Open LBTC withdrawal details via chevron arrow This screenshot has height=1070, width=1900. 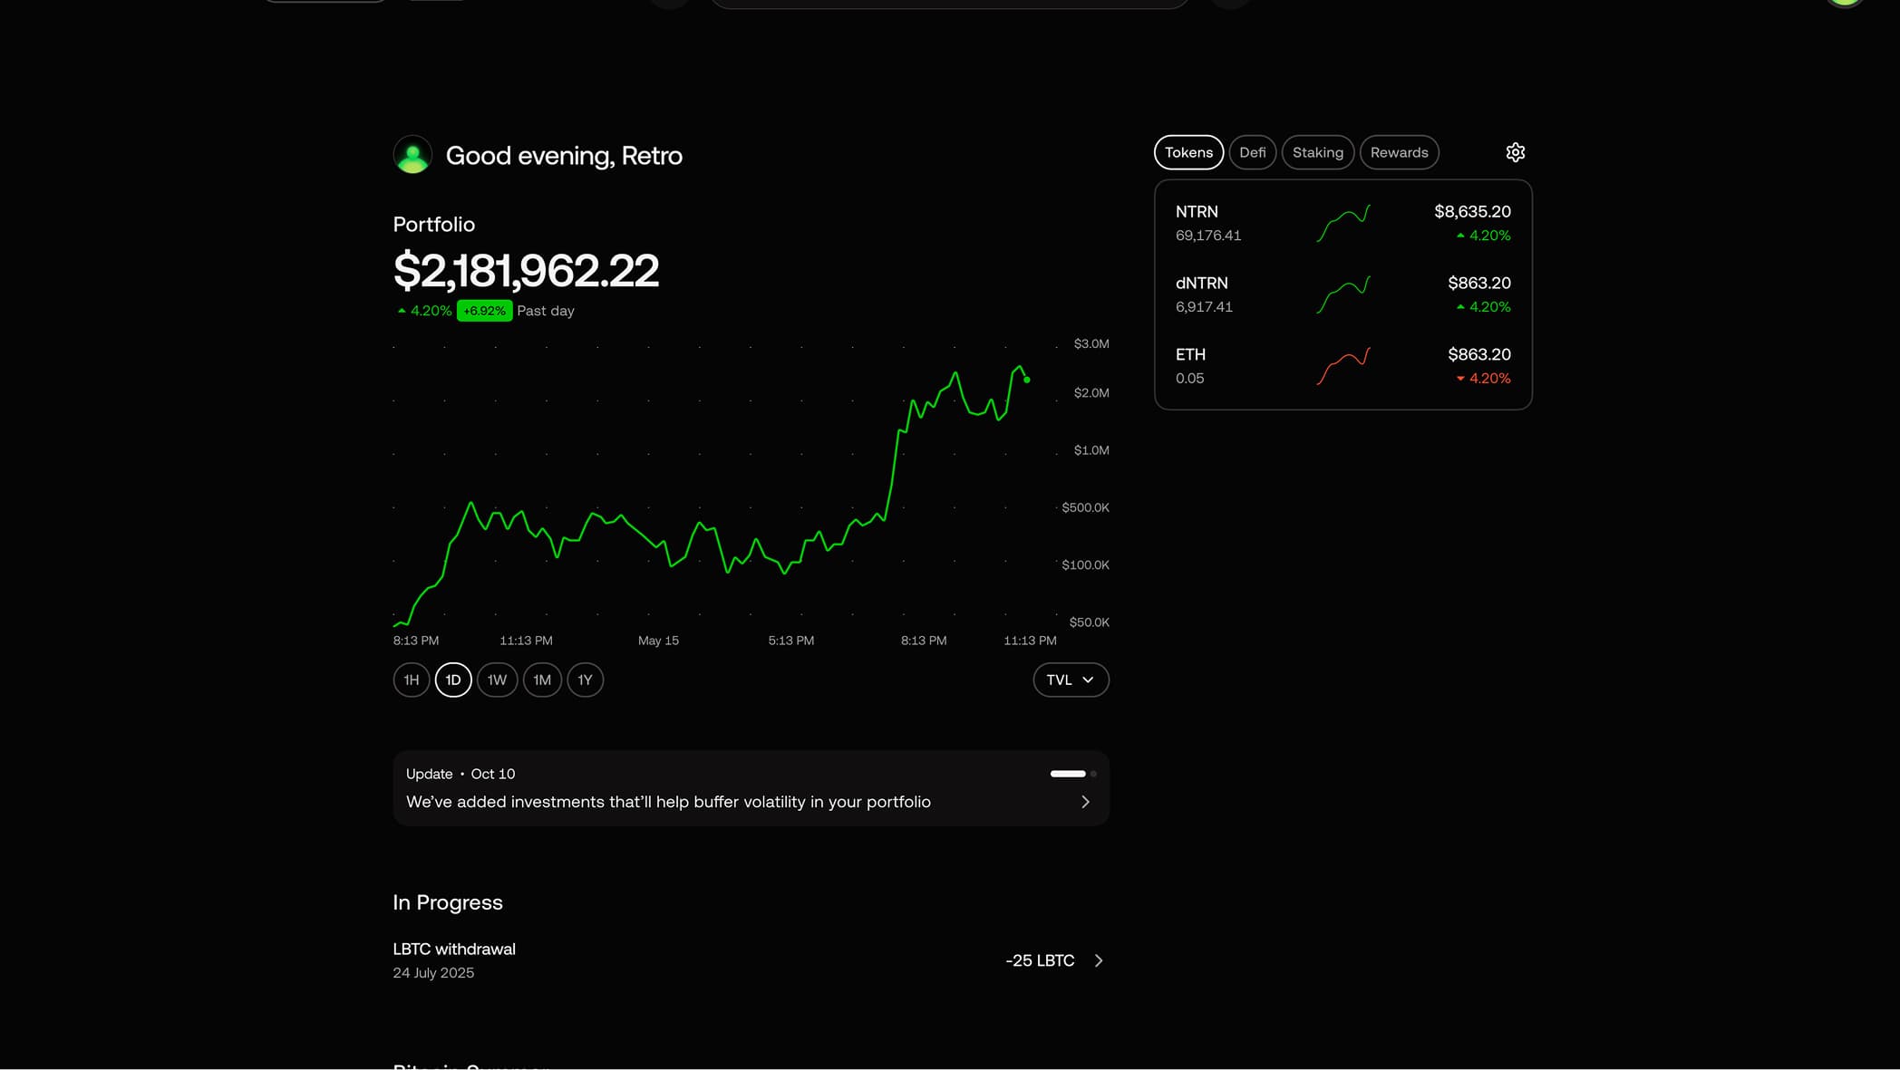1099,960
